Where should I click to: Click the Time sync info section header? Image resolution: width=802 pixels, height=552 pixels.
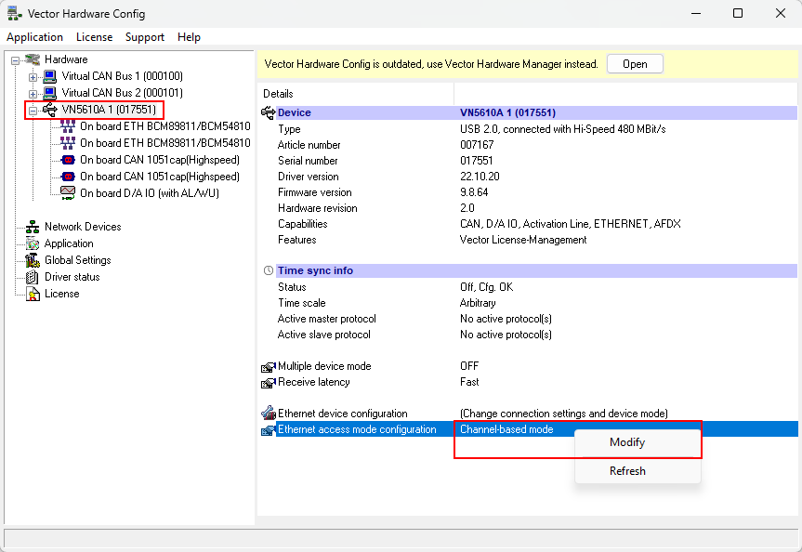[x=536, y=270]
